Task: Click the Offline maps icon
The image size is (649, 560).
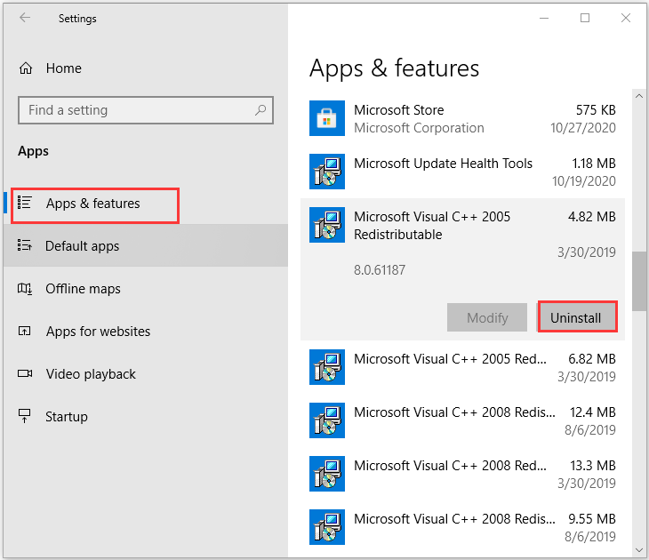Action: 24,289
